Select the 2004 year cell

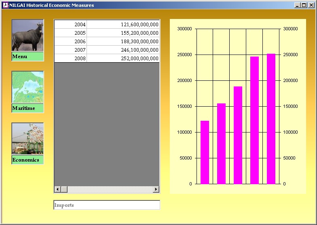(x=71, y=25)
